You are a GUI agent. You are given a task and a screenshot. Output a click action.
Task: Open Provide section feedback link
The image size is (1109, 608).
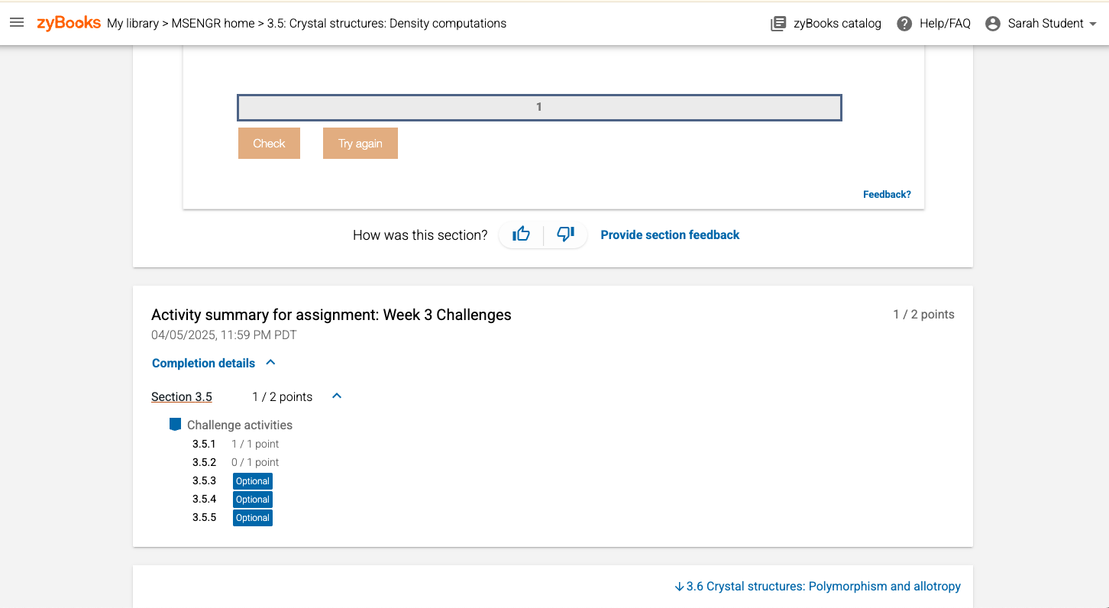pyautogui.click(x=670, y=235)
